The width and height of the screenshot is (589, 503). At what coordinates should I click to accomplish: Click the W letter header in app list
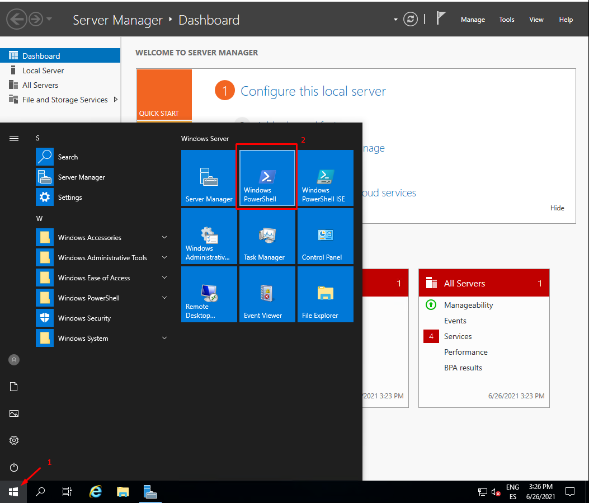click(40, 219)
